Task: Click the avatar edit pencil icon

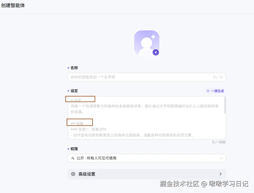Action: 156,52
